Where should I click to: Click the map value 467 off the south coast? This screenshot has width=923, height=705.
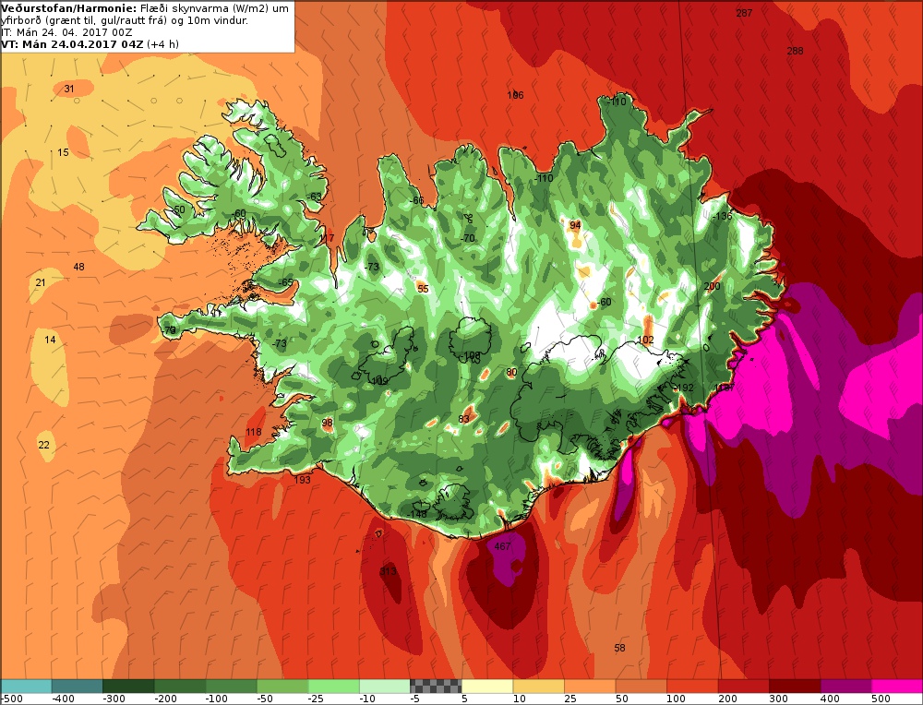[x=502, y=546]
